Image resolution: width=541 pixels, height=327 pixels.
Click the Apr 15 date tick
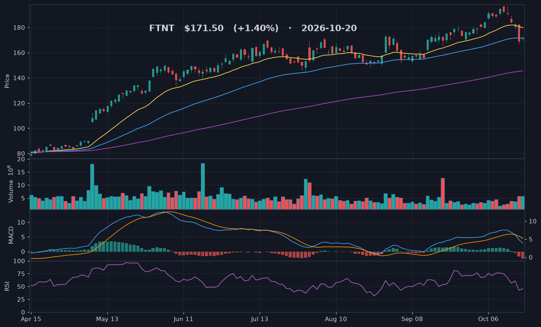point(31,319)
